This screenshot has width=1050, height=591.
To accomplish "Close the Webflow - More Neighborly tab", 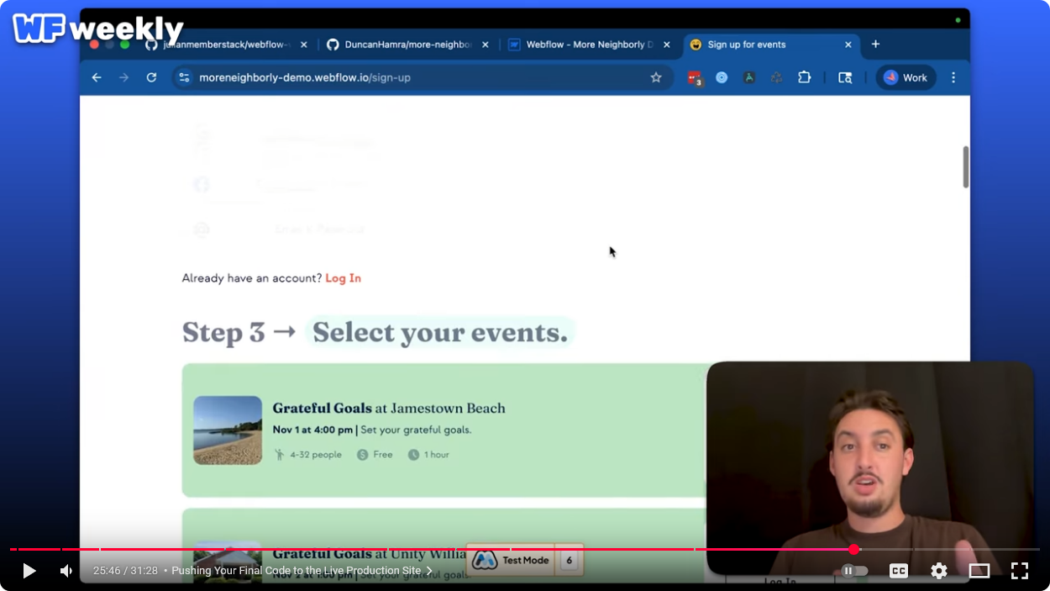I will pyautogui.click(x=667, y=45).
